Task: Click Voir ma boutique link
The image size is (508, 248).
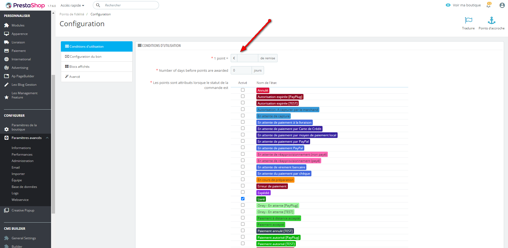Action: [467, 5]
